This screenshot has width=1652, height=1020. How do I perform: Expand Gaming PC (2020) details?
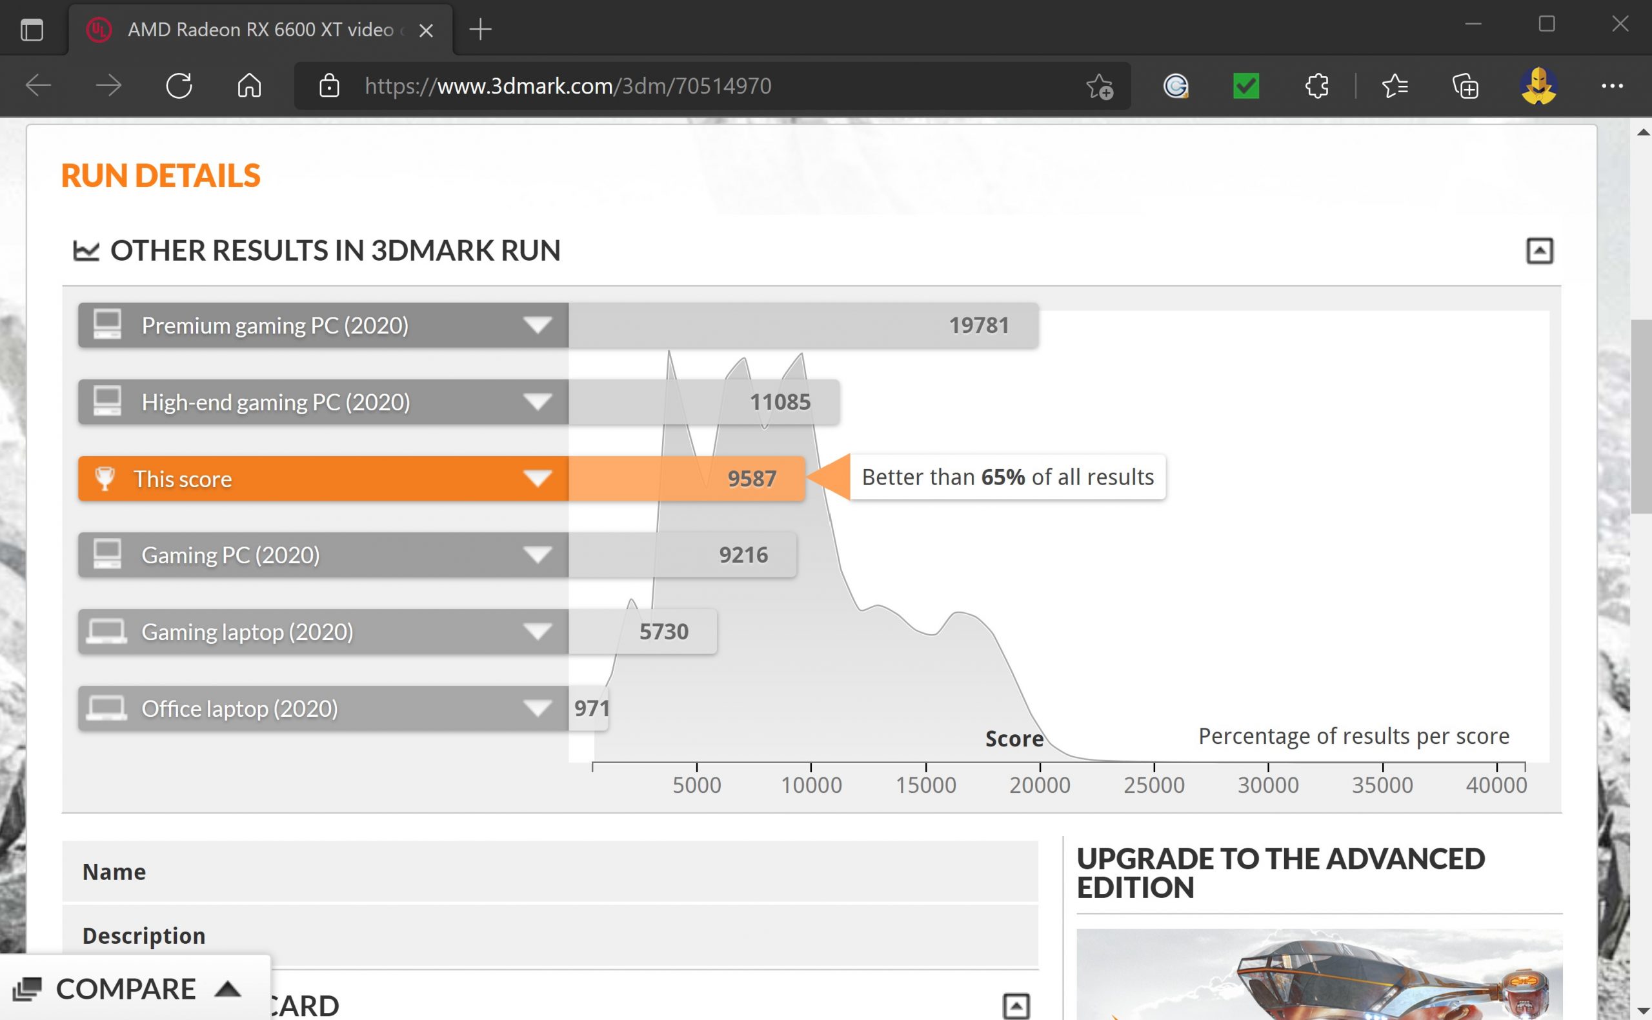pyautogui.click(x=537, y=555)
